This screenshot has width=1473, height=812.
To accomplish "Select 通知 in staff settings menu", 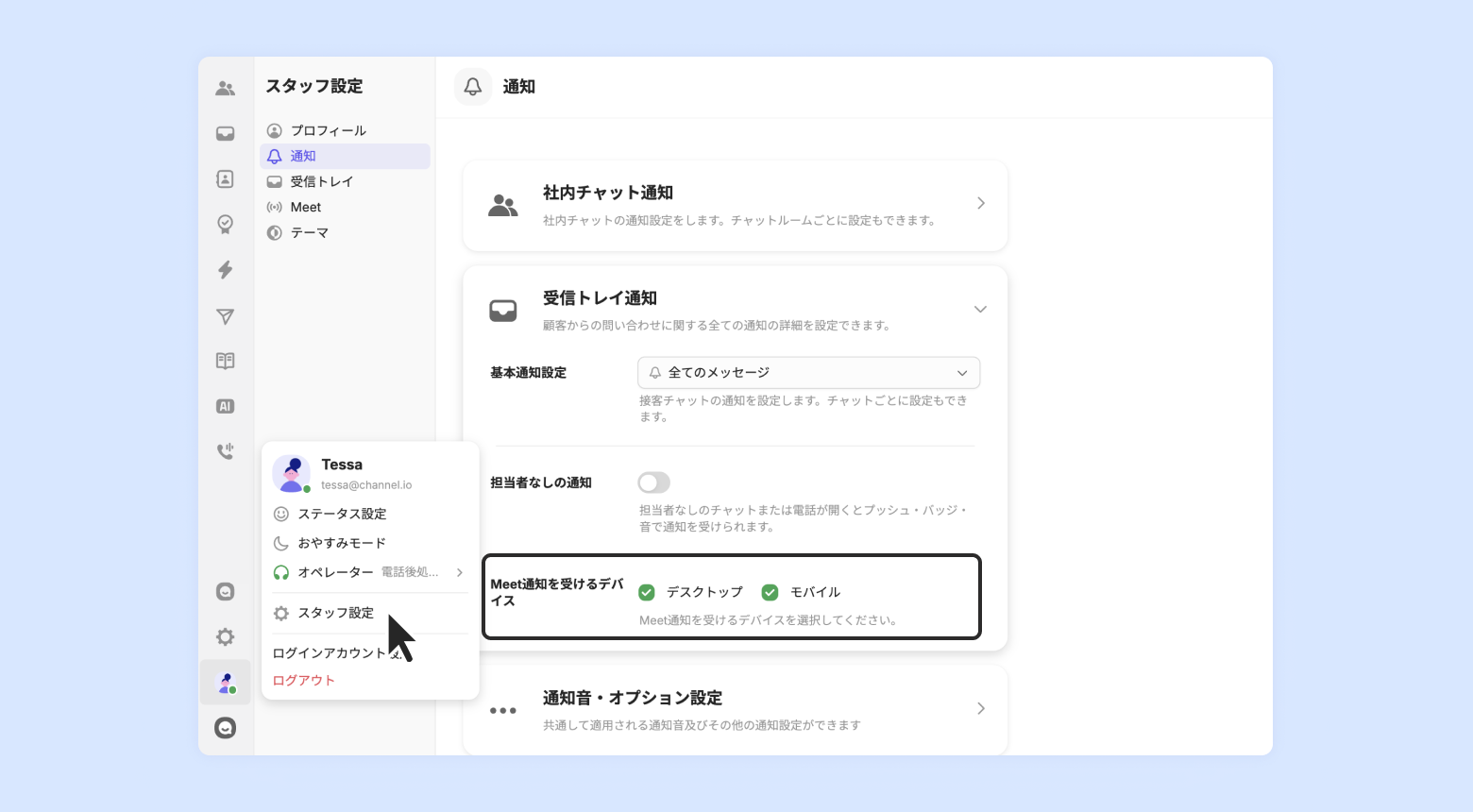I will (345, 156).
